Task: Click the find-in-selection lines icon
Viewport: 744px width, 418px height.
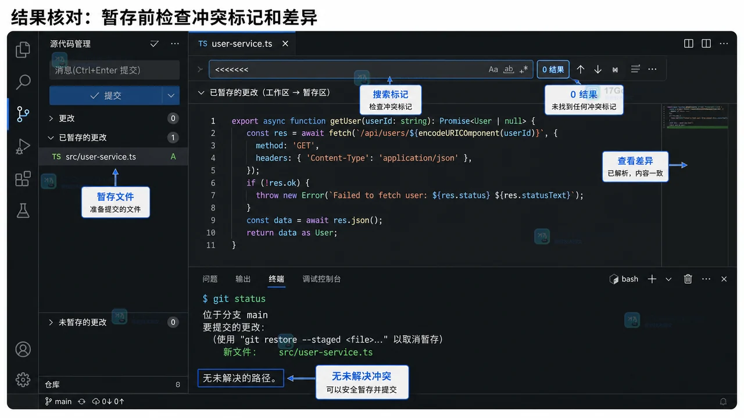Action: pos(635,69)
